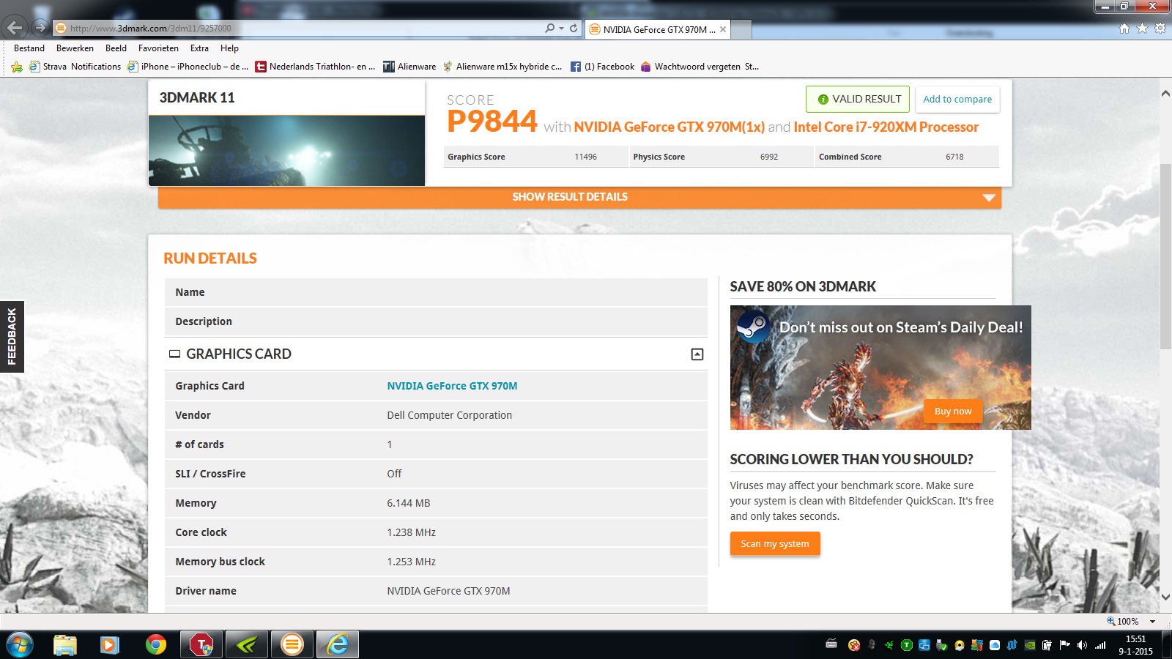Image resolution: width=1172 pixels, height=659 pixels.
Task: Open Alienware m15x hybride bookmark
Action: click(502, 67)
